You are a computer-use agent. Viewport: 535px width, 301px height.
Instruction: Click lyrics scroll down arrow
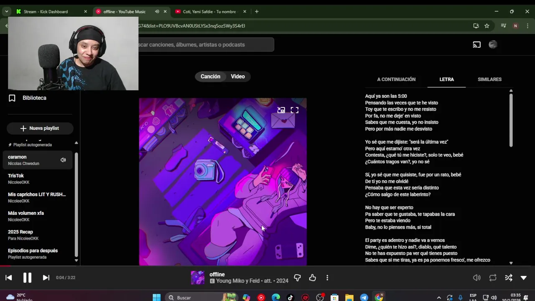pos(511,263)
